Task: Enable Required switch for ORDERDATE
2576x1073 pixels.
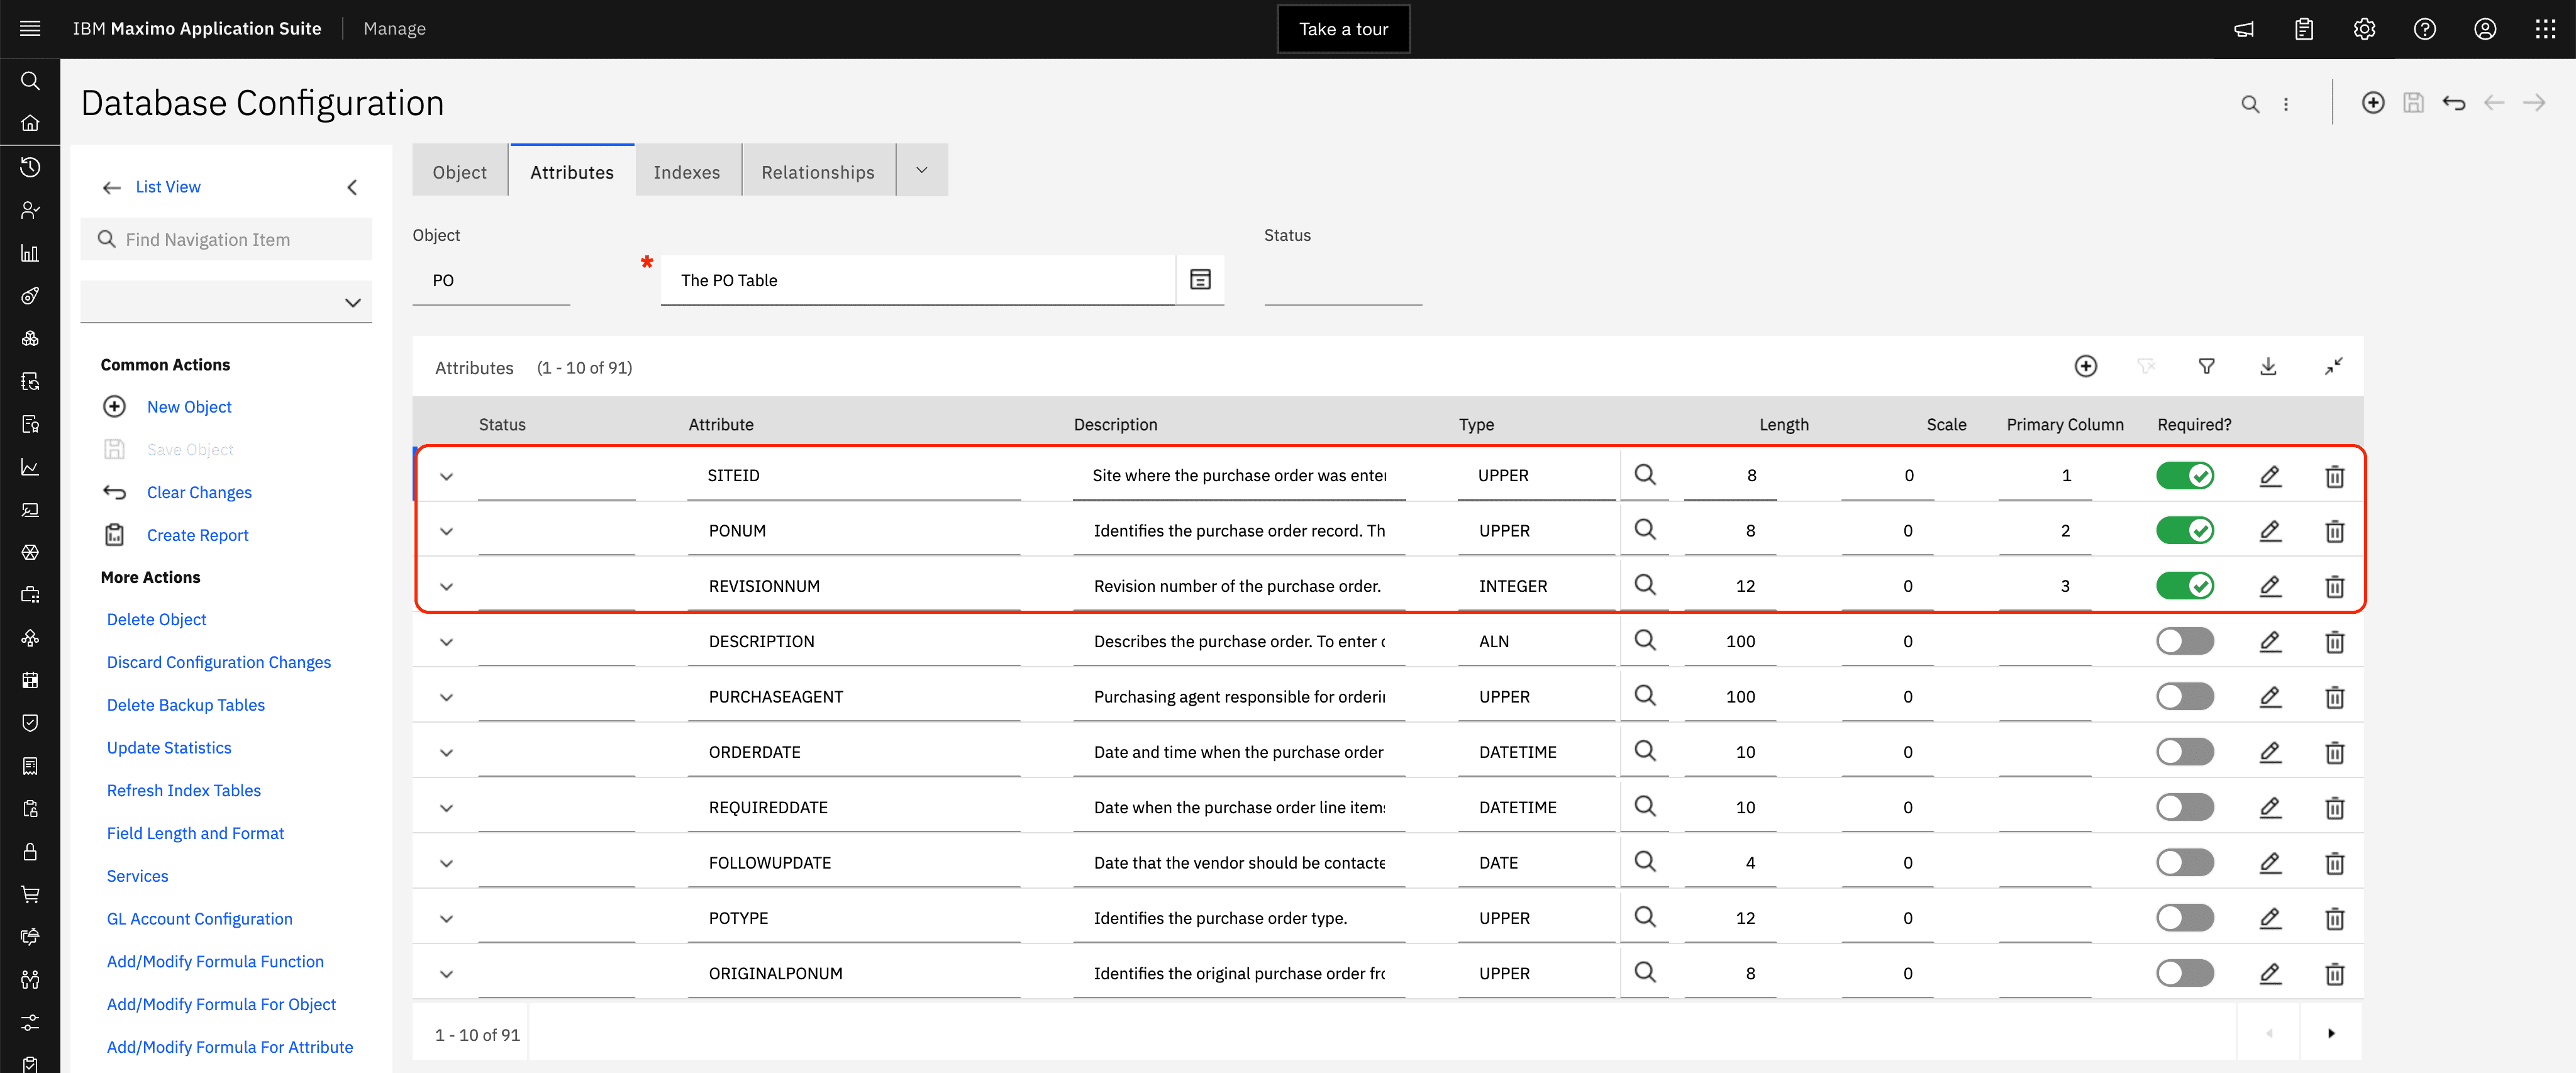Action: [2184, 752]
